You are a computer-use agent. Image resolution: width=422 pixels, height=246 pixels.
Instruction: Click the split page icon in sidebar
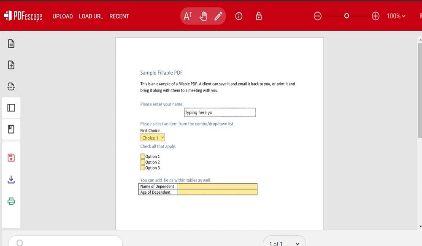point(11,87)
